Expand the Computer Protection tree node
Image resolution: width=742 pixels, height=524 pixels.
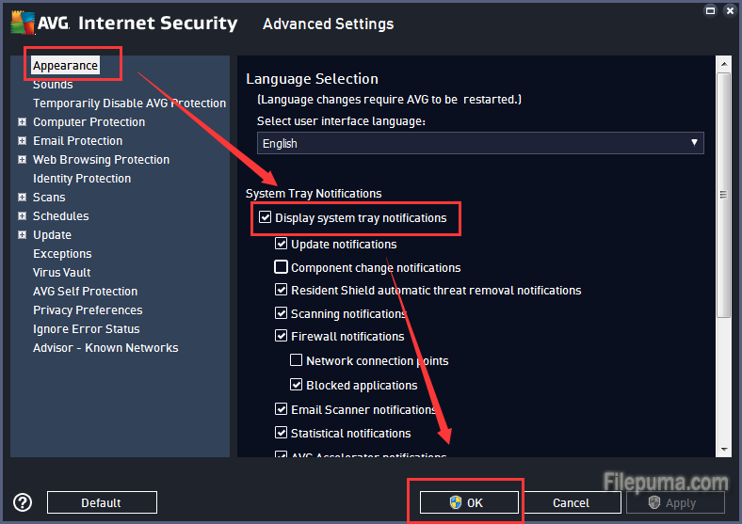(x=22, y=122)
